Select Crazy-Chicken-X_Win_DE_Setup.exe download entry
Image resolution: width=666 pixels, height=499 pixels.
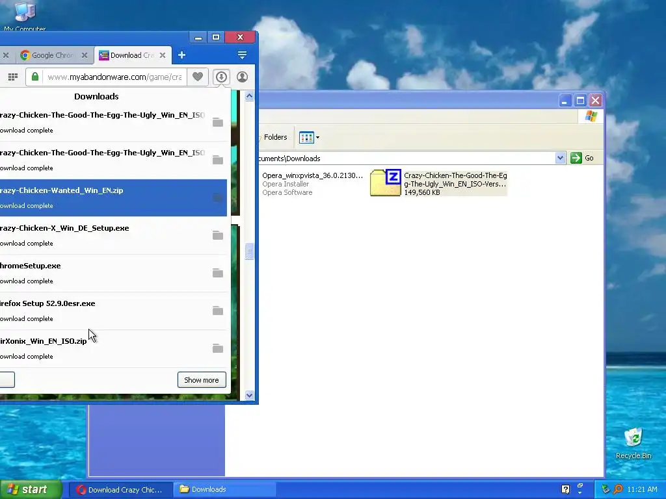(x=113, y=235)
